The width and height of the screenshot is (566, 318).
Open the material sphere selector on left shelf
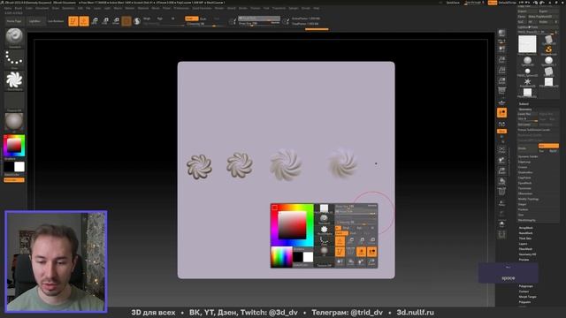(14, 122)
